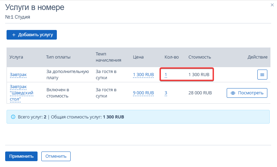Open the Завтрак service link in first row
277x167 pixels.
[x=18, y=75]
